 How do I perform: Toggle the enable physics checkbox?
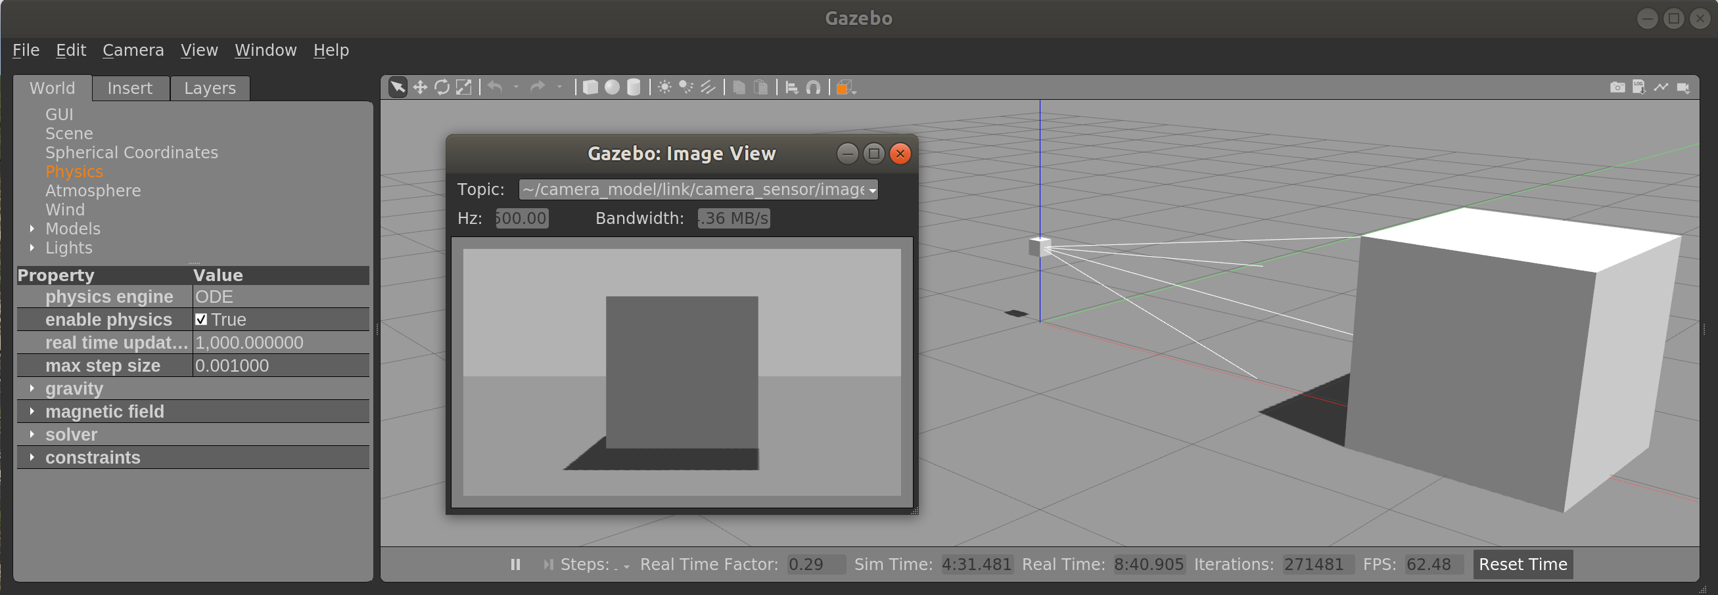(x=200, y=319)
